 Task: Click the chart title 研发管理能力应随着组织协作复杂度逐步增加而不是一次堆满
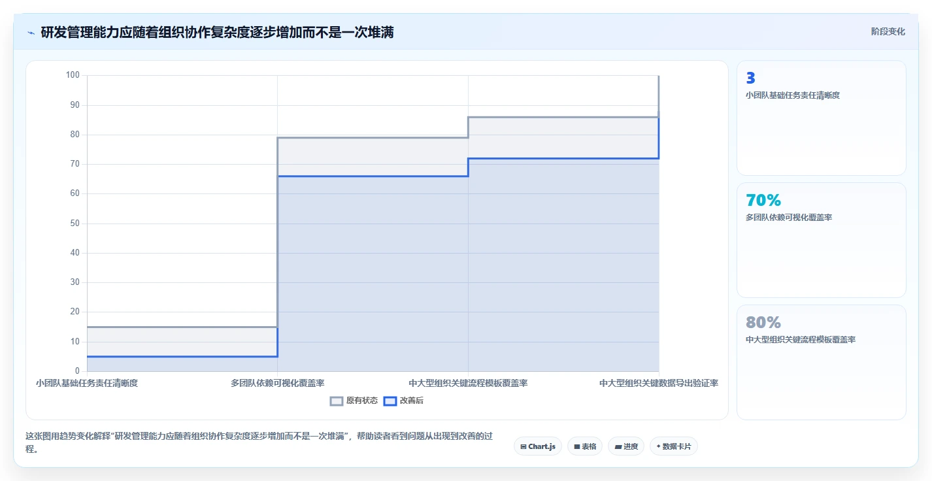[x=217, y=32]
